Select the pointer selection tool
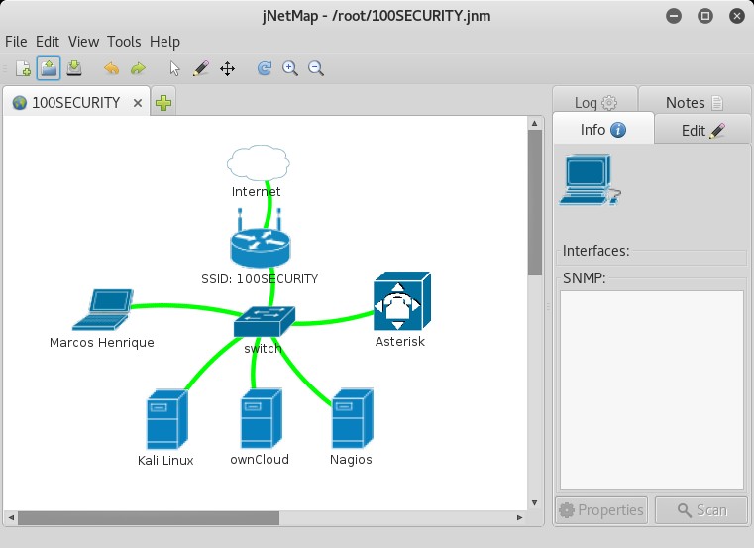This screenshot has height=548, width=754. tap(174, 68)
